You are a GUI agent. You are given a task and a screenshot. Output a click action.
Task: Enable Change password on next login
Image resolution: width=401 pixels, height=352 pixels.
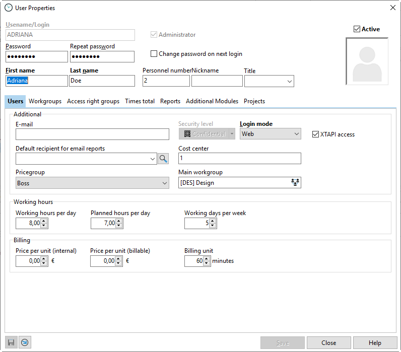pos(154,54)
